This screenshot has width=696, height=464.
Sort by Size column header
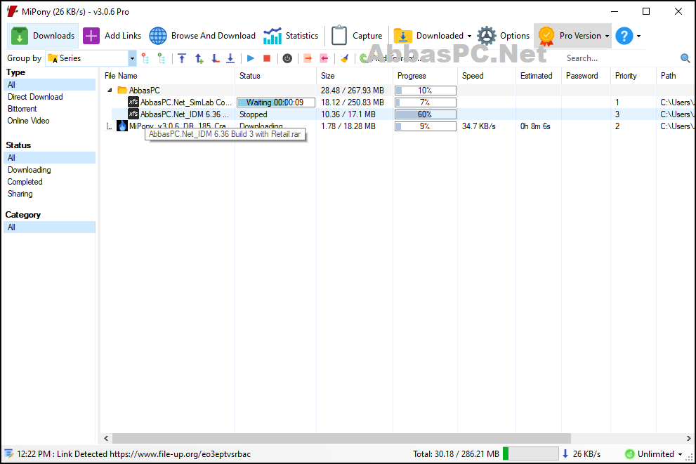[x=355, y=76]
